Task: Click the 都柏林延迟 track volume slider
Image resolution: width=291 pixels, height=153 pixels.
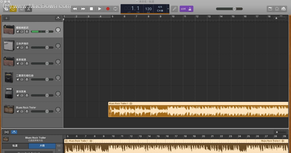Action: click(42, 32)
